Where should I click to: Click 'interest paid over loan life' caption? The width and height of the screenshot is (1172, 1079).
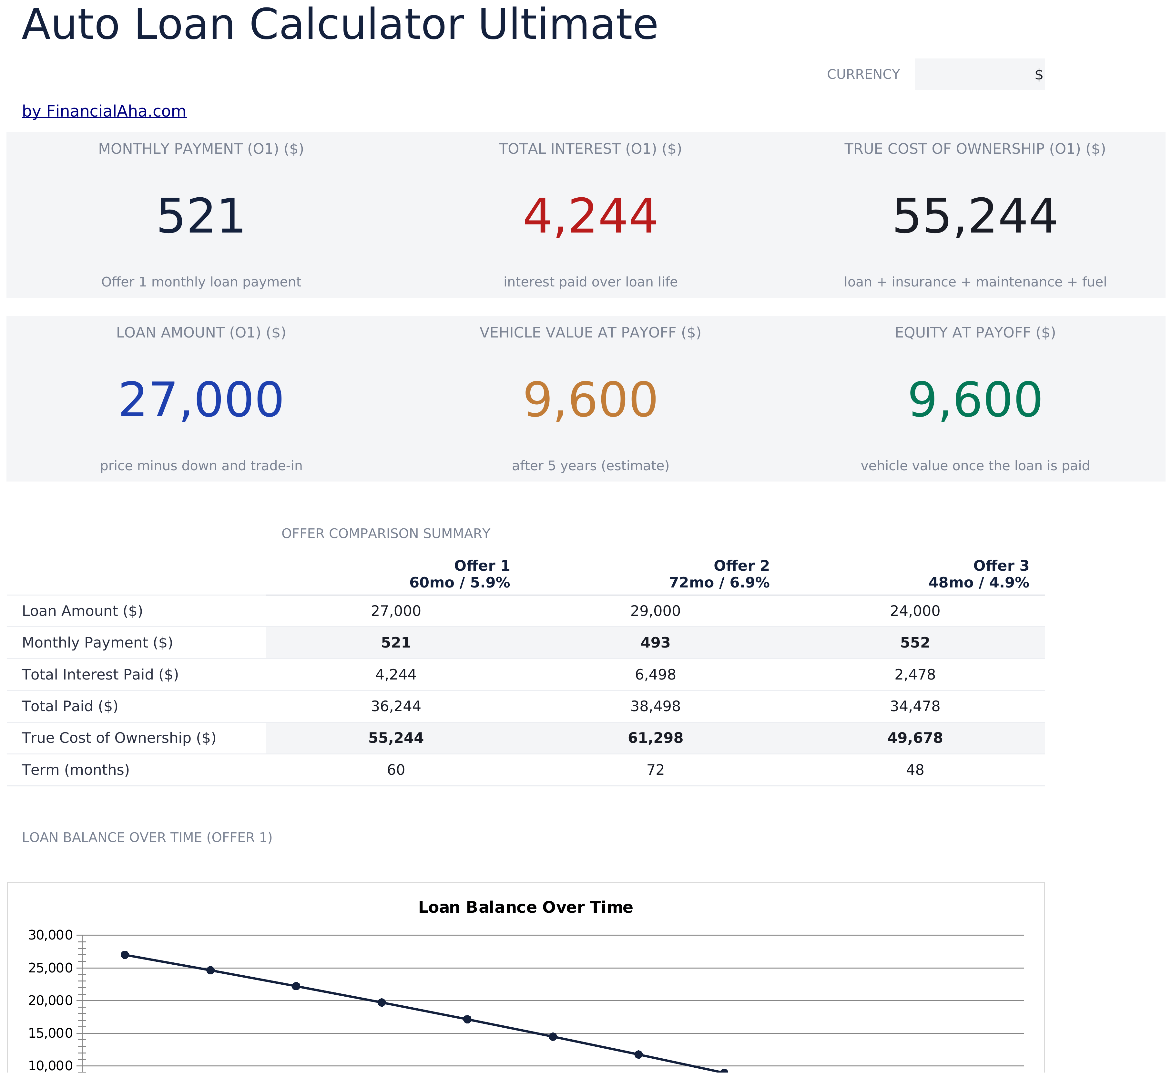pyautogui.click(x=590, y=282)
